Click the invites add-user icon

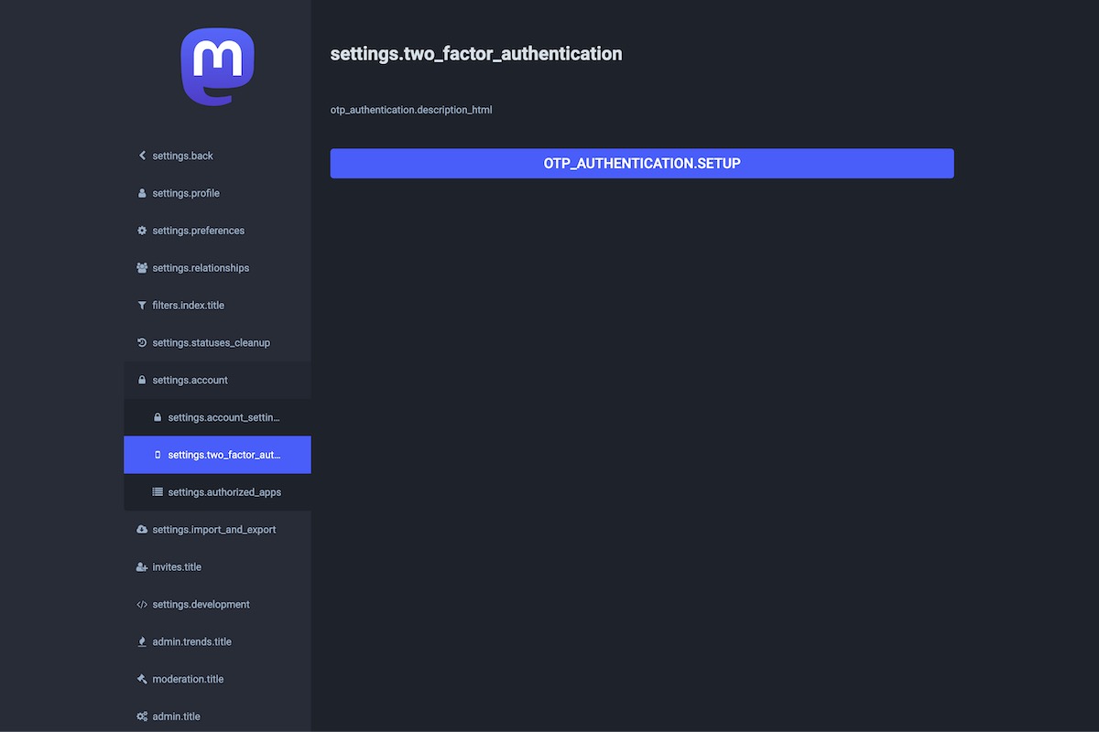(142, 567)
